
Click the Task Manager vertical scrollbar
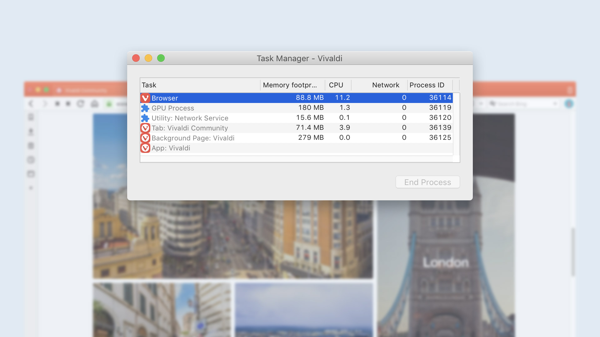457,124
